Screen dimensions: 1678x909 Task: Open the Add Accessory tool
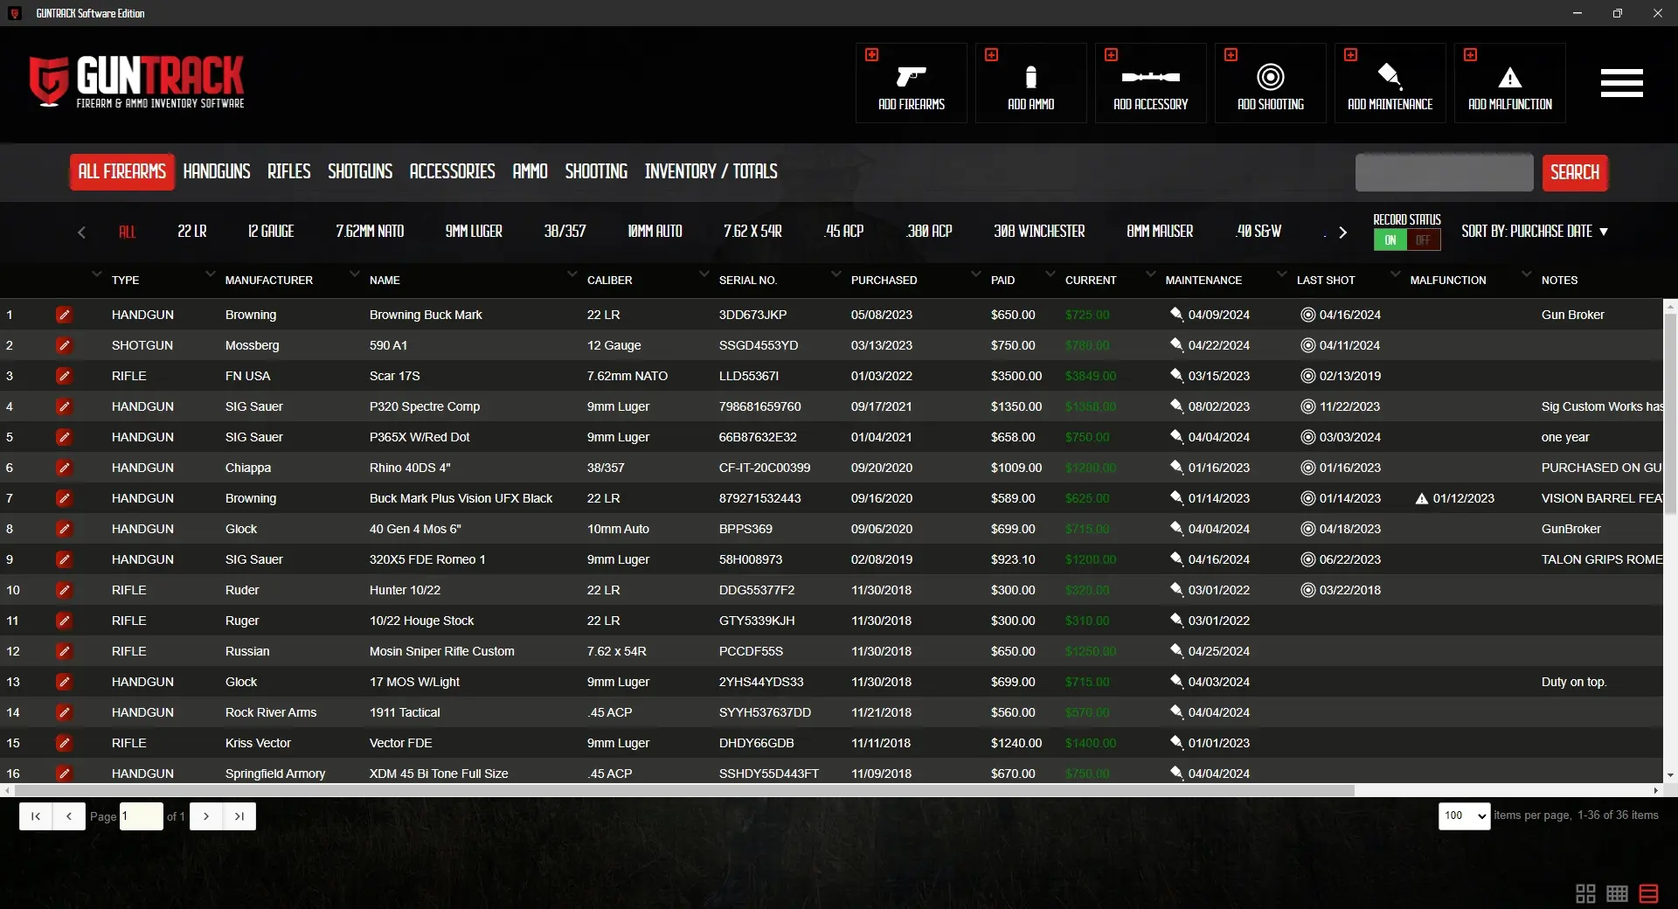(x=1150, y=83)
